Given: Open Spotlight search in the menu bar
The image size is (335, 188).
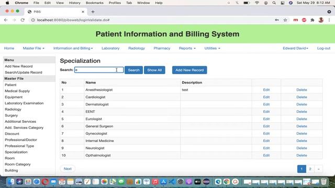Looking at the screenshot, I should tap(274, 3).
